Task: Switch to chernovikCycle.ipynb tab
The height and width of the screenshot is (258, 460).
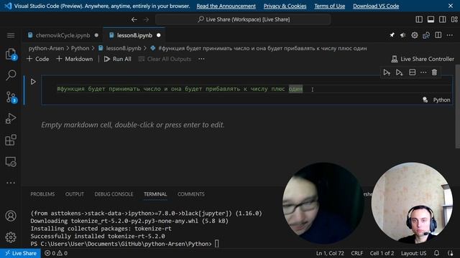Action: pos(63,35)
